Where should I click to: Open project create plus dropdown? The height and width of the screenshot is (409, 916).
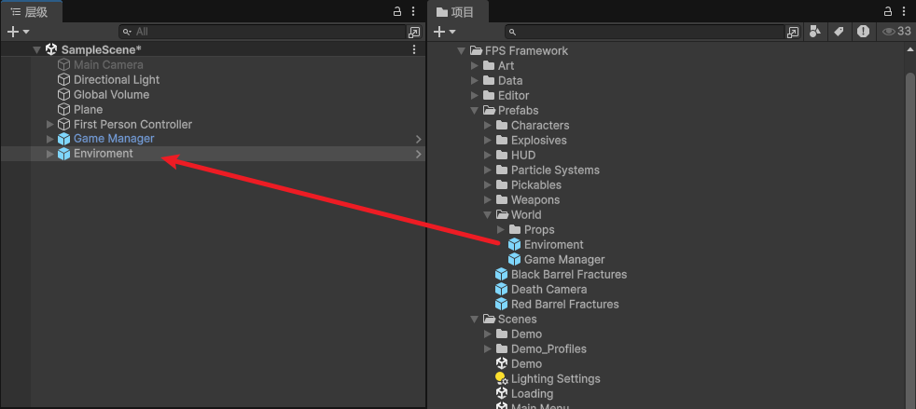(x=445, y=32)
